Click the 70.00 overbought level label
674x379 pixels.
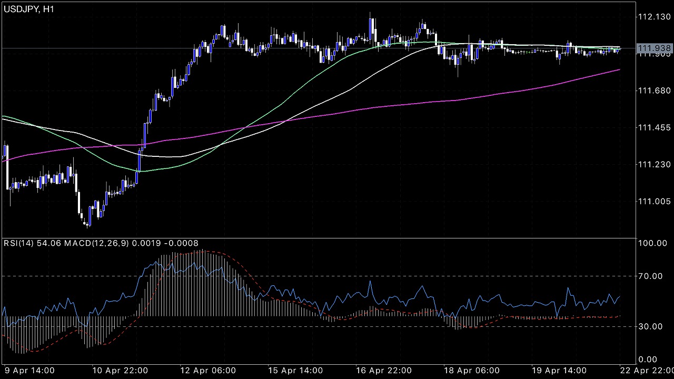coord(651,276)
